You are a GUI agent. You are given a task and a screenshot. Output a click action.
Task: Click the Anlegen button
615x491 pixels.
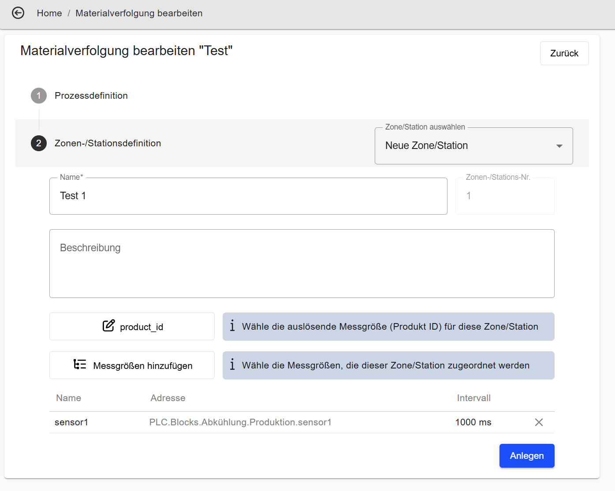(527, 456)
